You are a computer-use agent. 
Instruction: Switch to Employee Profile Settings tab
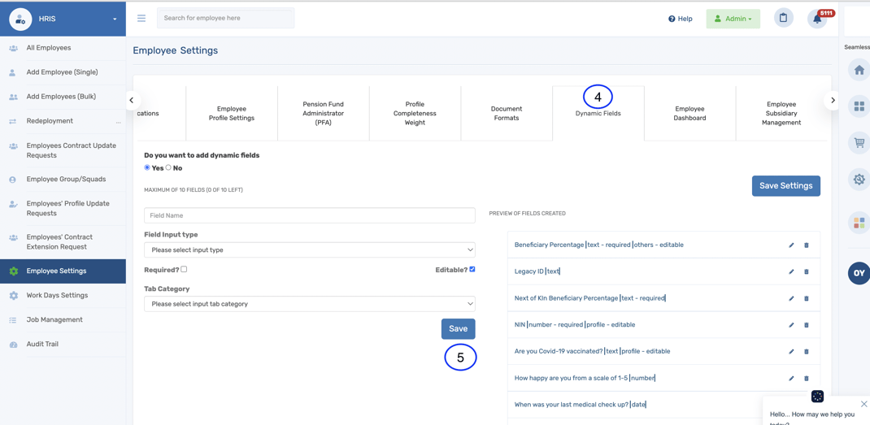coord(232,114)
